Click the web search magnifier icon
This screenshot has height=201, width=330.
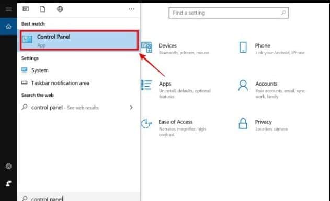click(25, 107)
